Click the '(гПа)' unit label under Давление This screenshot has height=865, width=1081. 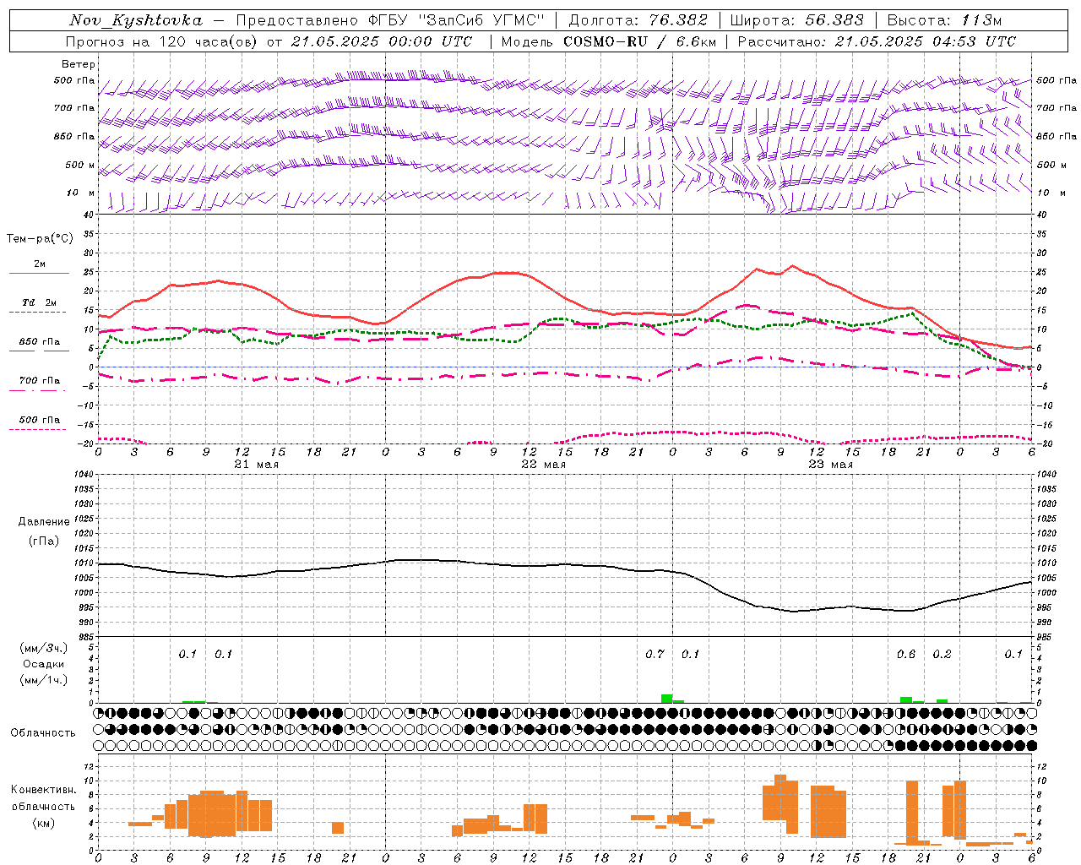pos(44,541)
